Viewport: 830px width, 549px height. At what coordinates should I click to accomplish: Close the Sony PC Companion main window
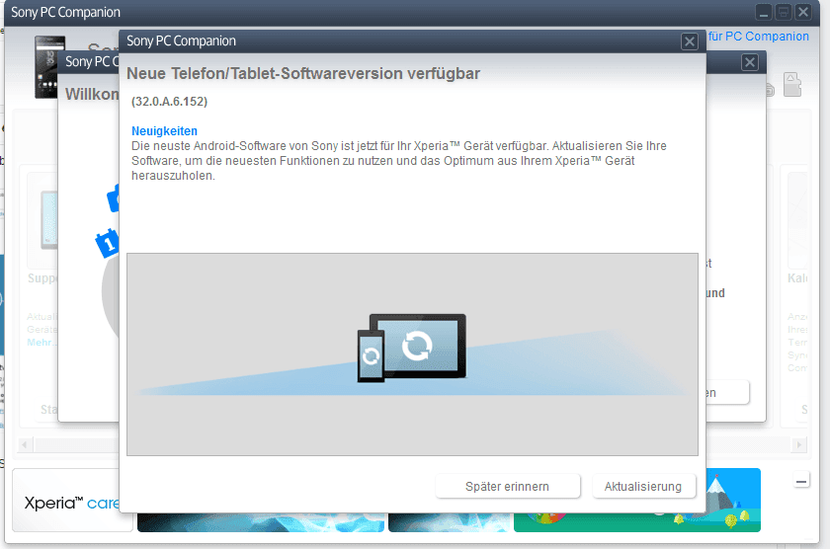803,12
